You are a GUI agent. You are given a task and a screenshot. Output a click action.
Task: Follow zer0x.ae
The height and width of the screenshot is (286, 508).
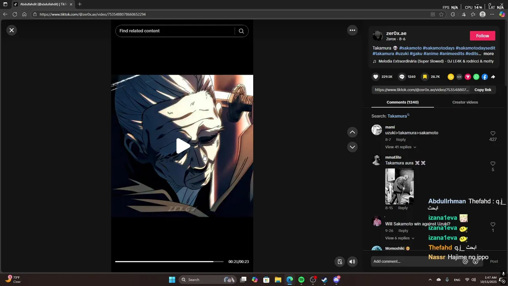pos(483,36)
